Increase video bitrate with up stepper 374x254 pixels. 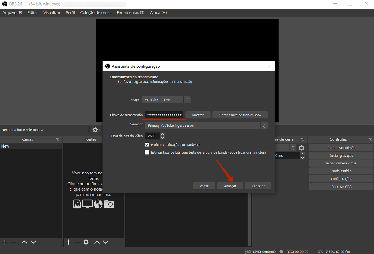[162, 134]
